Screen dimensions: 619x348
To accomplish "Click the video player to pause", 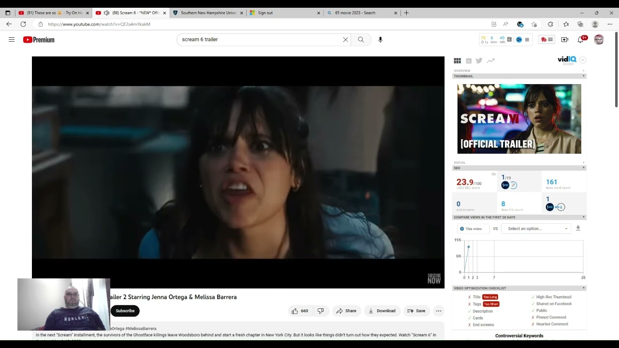I will click(x=238, y=173).
